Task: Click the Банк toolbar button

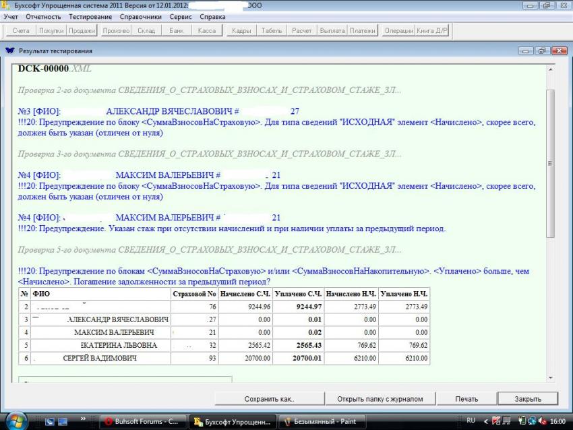Action: pyautogui.click(x=176, y=31)
